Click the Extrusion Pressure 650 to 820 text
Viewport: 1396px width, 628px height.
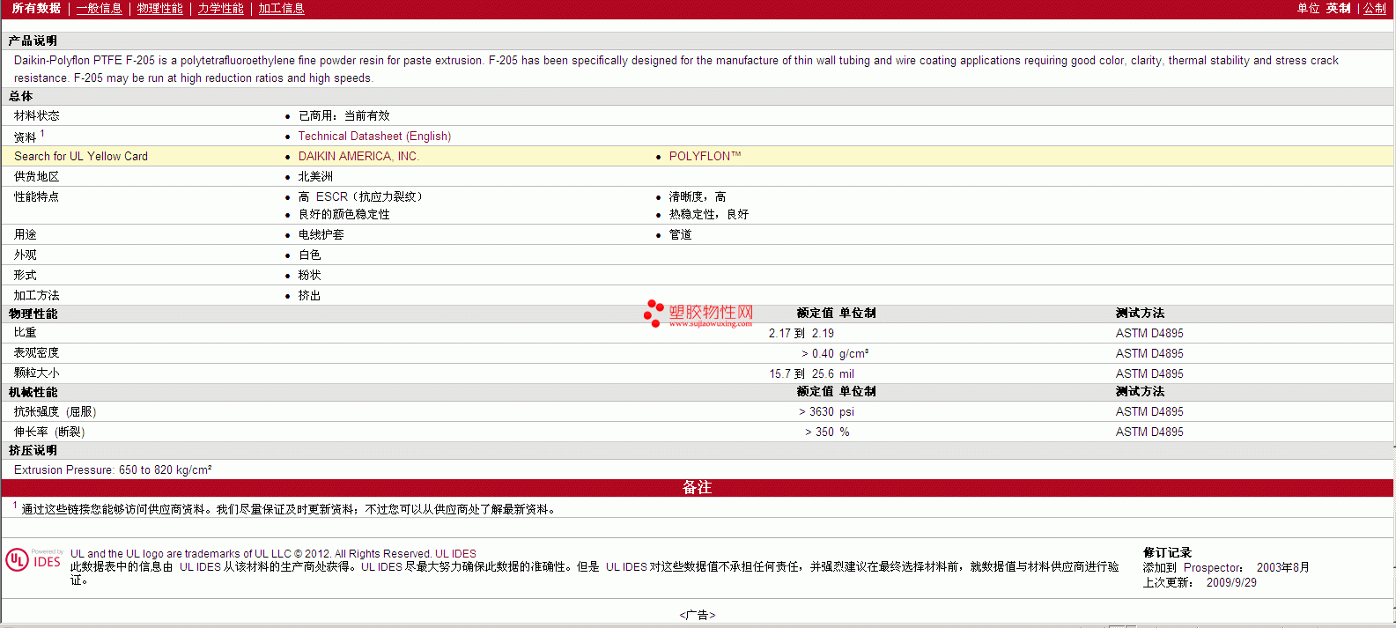(x=113, y=469)
